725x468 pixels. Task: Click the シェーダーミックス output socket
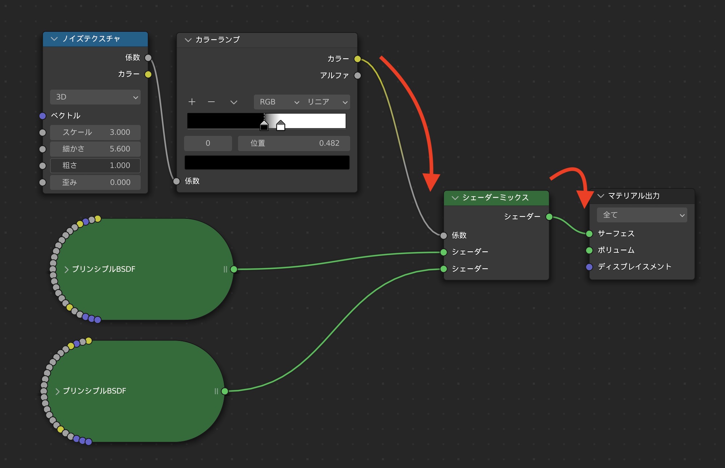(549, 217)
